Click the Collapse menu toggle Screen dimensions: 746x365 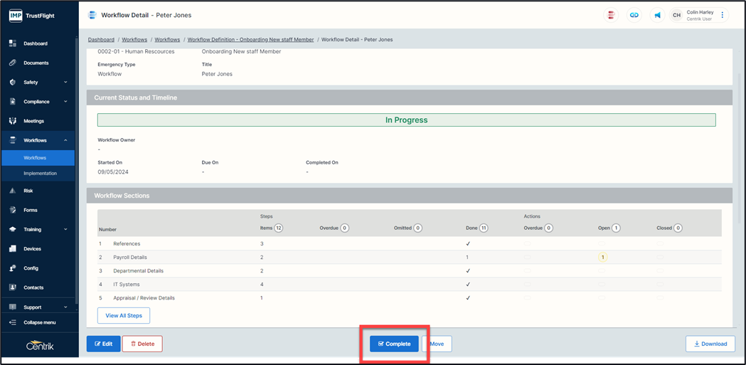[x=39, y=322]
